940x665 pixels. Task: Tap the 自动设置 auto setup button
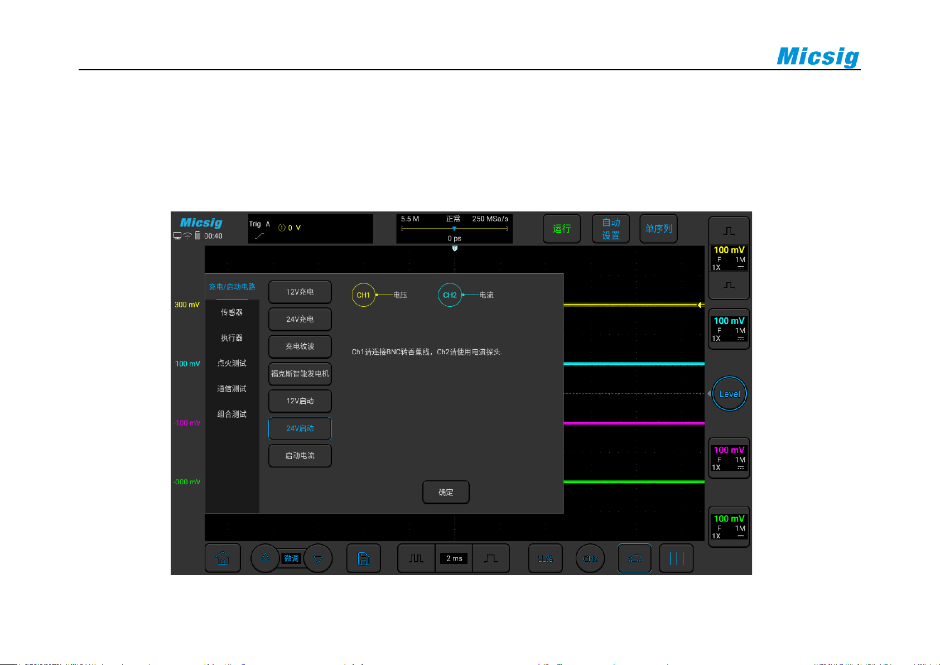click(x=611, y=229)
